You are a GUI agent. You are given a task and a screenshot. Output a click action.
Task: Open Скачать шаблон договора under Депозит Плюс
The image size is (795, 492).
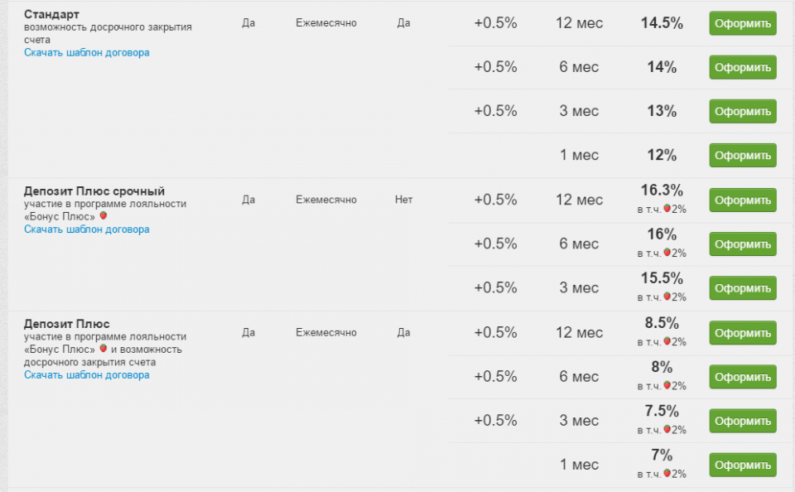pyautogui.click(x=87, y=375)
